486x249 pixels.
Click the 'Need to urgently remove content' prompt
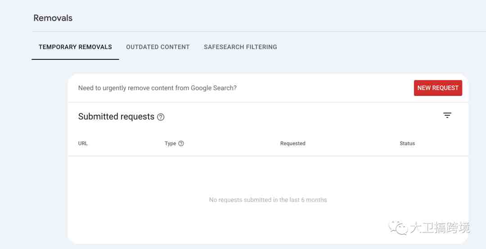(157, 88)
